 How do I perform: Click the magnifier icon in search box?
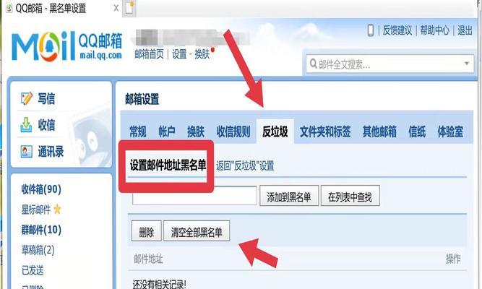(x=313, y=64)
